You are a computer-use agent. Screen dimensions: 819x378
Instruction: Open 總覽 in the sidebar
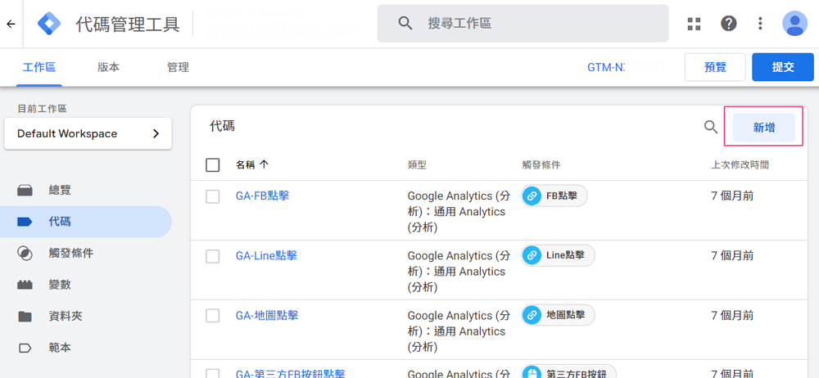(x=86, y=191)
